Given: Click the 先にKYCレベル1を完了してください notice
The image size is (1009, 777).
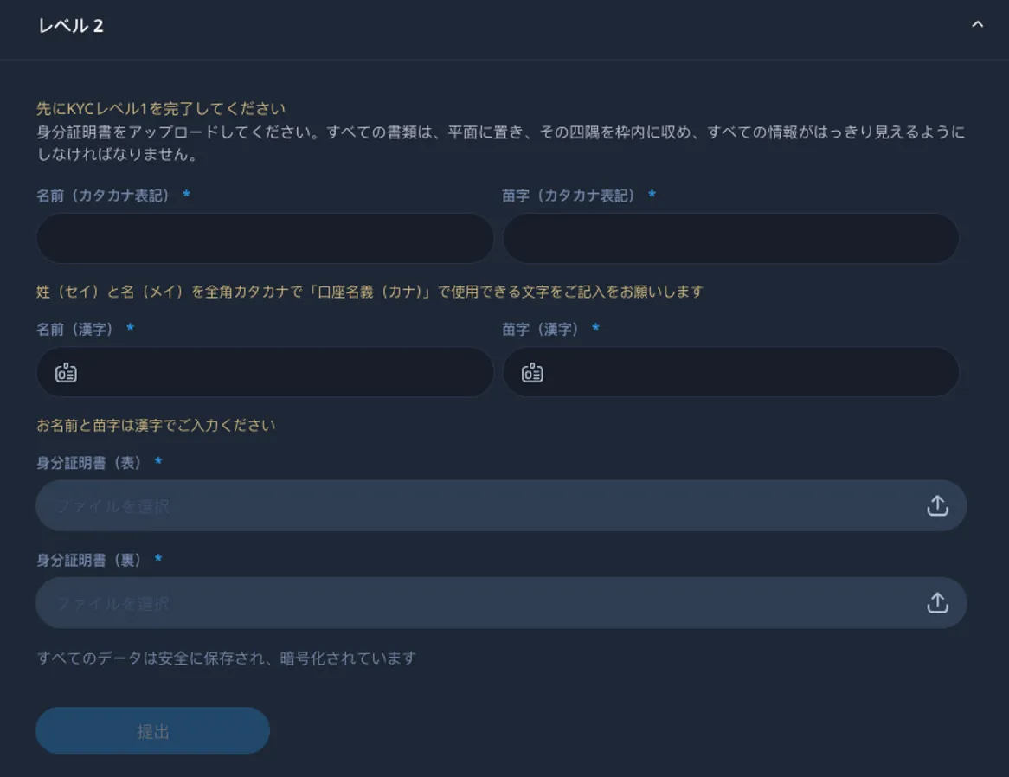Looking at the screenshot, I should [x=161, y=109].
